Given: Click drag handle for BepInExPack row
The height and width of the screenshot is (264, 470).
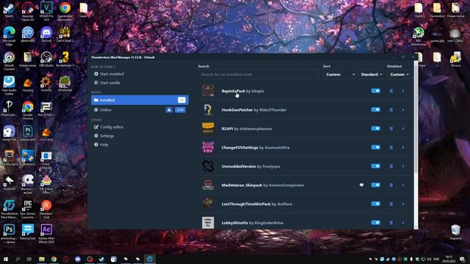Looking at the screenshot, I should click(391, 91).
